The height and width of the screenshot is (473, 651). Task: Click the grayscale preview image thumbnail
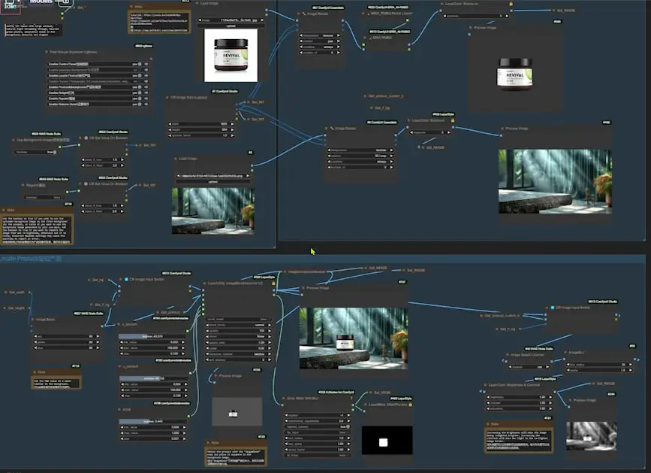tap(591, 436)
